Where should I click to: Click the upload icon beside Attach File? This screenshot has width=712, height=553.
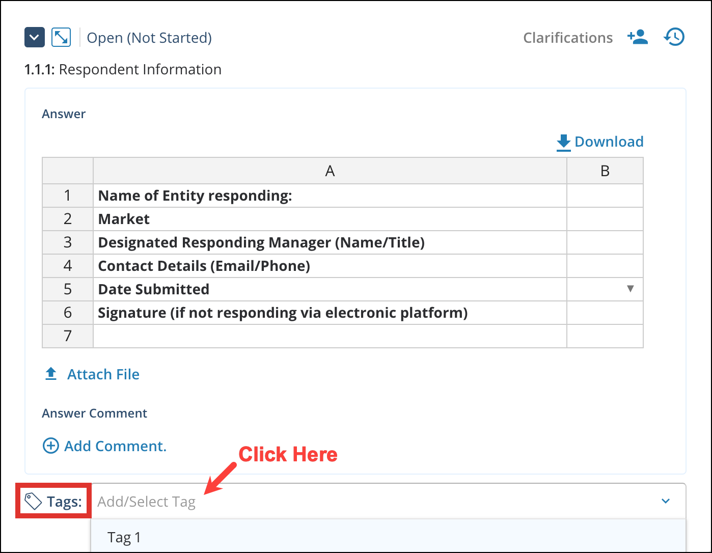tap(50, 373)
